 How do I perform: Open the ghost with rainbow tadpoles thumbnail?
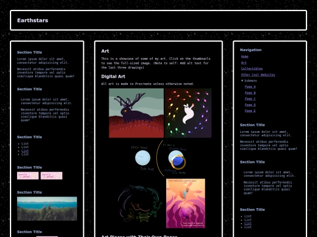coord(188,113)
